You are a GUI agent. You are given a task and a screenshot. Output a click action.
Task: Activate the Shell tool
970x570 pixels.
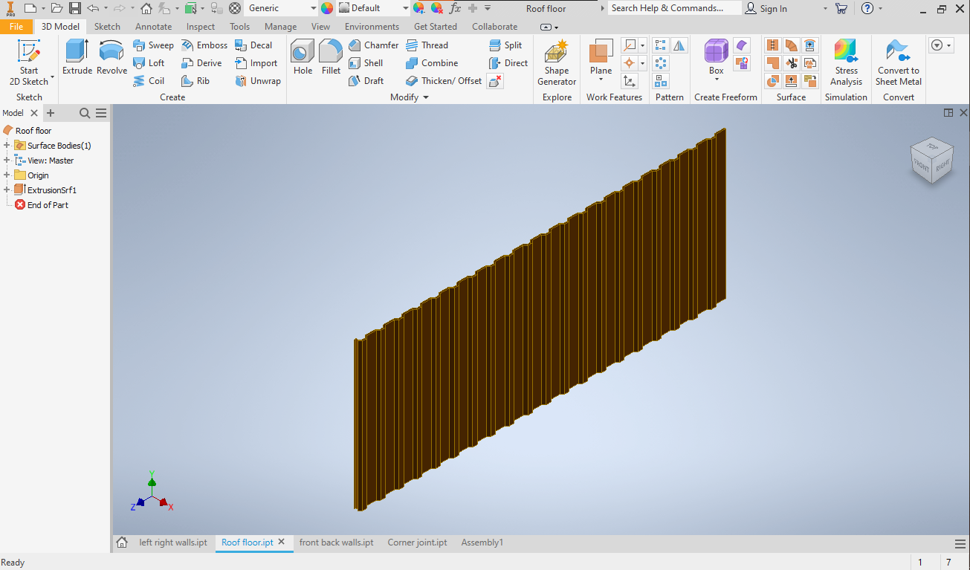366,63
